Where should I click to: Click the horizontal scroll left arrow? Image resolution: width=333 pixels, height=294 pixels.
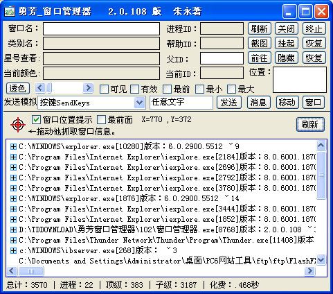12,270
